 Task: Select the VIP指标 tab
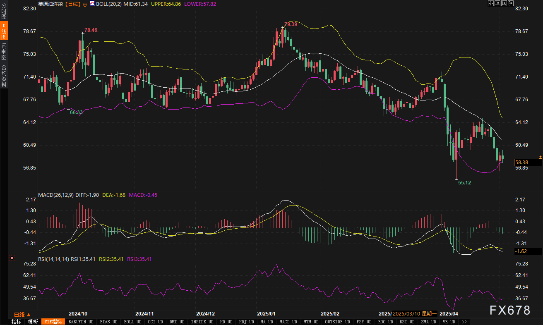(x=53, y=322)
